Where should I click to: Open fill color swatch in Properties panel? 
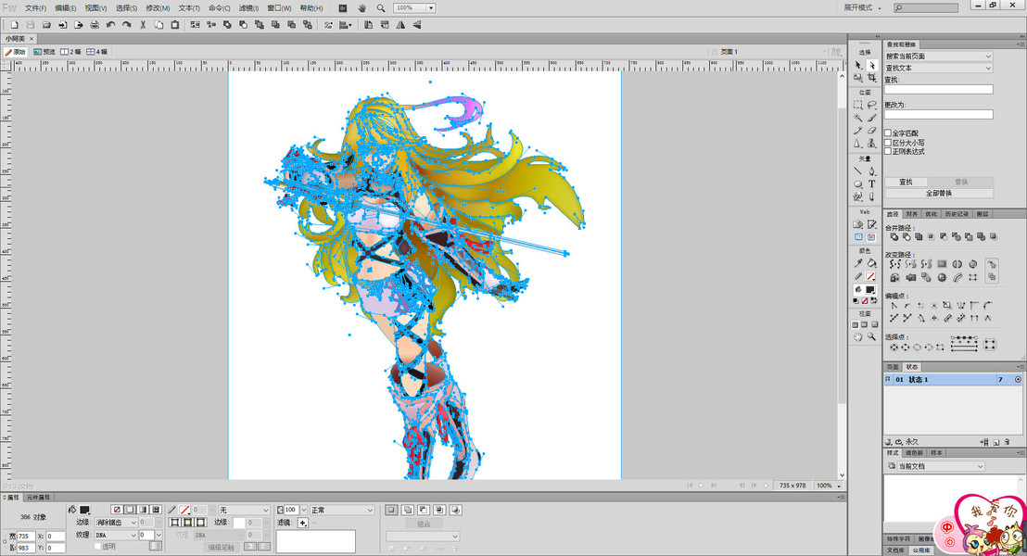(x=84, y=510)
